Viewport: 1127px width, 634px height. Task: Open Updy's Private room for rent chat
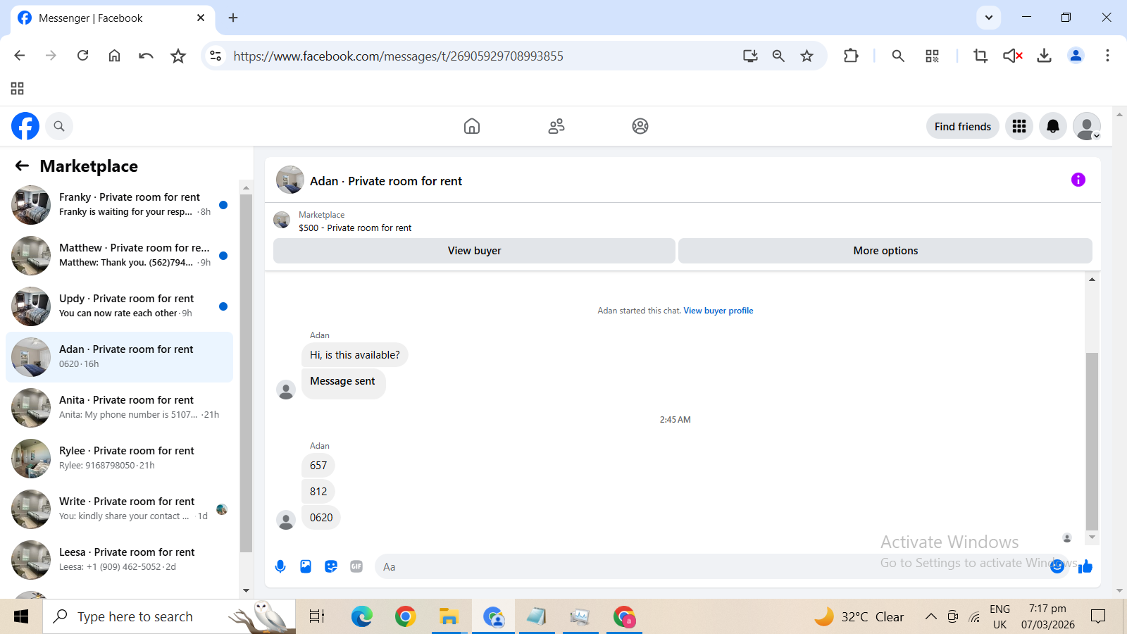point(119,306)
